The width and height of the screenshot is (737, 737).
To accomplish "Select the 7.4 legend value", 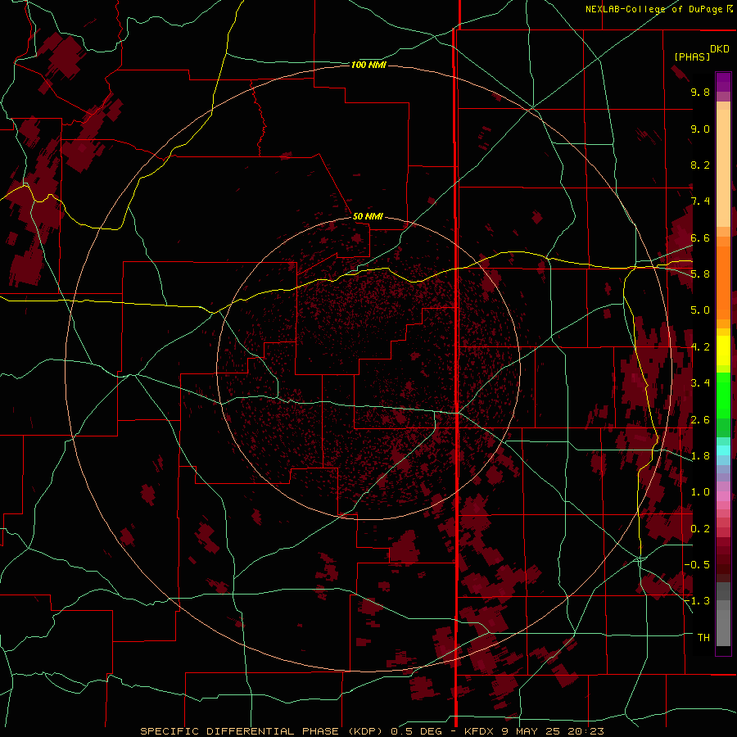I will pos(700,201).
